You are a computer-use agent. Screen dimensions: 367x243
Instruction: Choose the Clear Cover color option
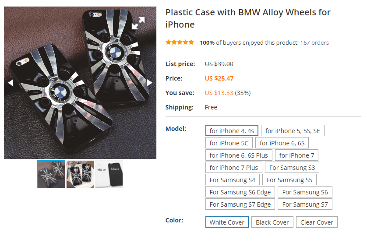pyautogui.click(x=317, y=222)
